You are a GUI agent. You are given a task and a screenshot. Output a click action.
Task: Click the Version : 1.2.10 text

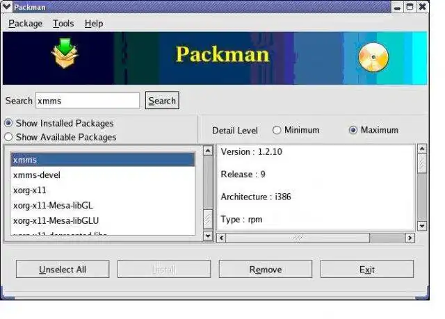point(252,152)
